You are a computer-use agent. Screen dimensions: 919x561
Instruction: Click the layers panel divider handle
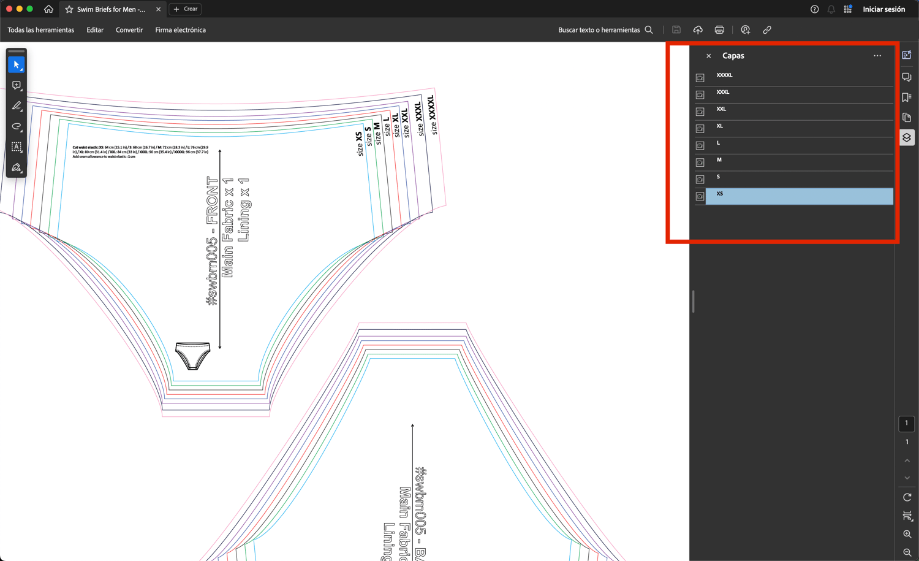click(x=693, y=302)
